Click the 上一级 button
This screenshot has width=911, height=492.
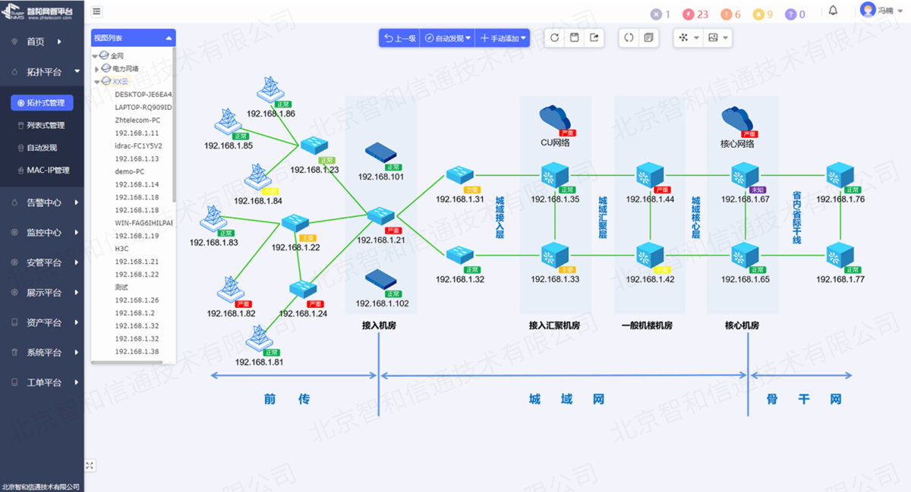coord(399,38)
